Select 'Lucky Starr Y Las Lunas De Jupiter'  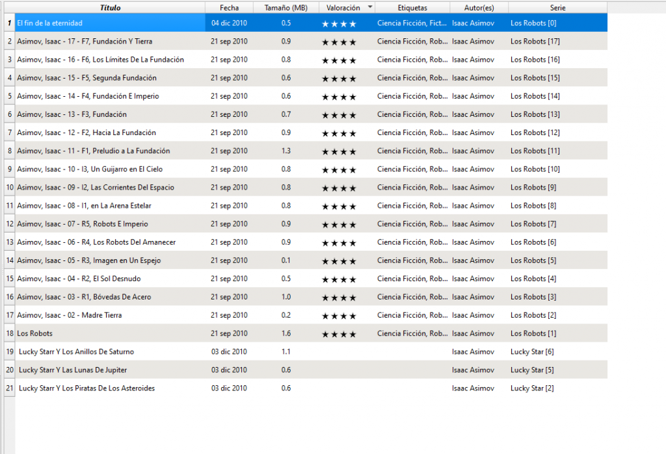coord(73,370)
